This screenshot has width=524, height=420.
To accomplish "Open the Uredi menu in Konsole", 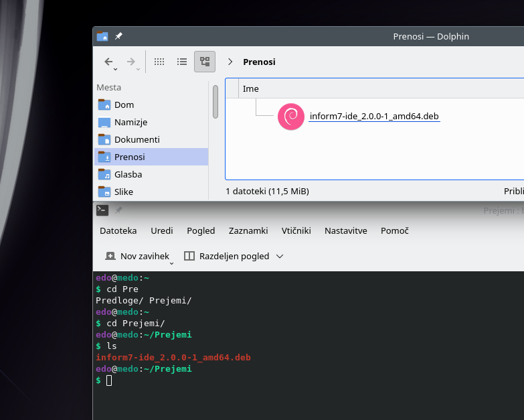I will [x=162, y=230].
